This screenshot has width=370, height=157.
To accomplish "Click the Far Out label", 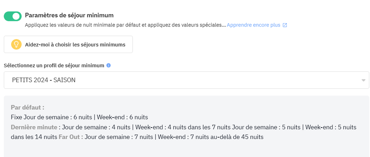I will tap(70, 137).
